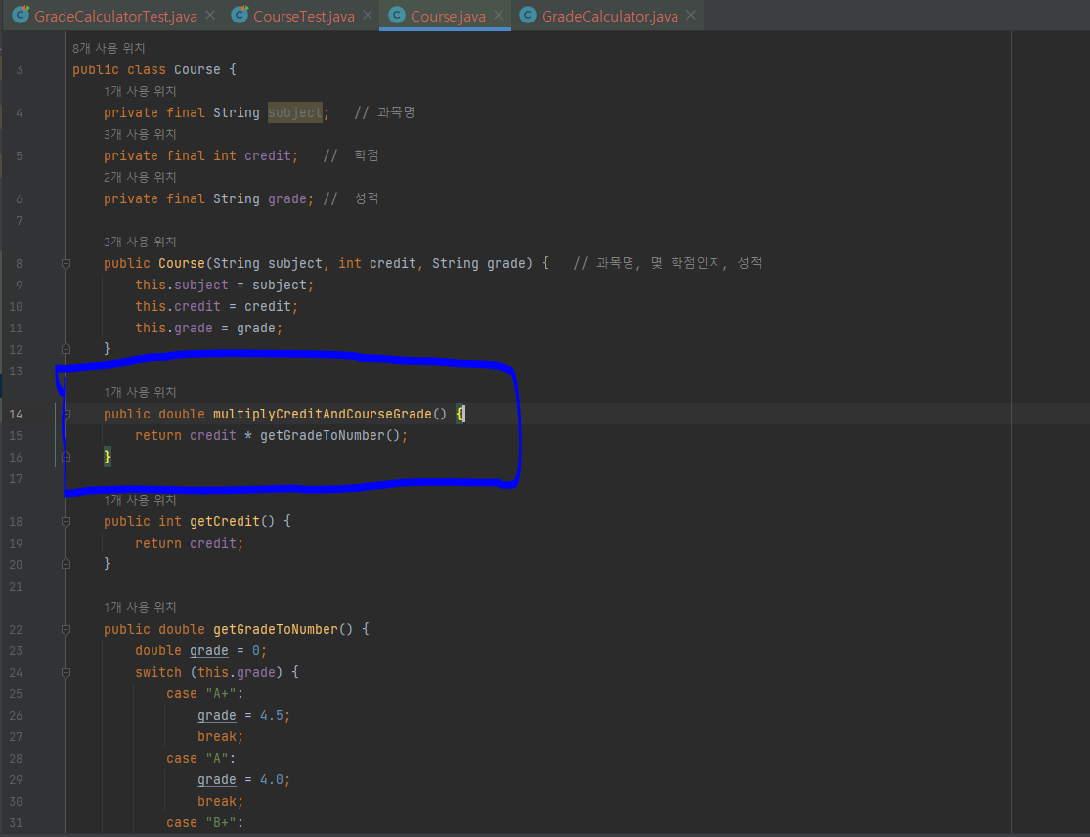Open usages hint above grade field
The height and width of the screenshot is (837, 1090).
(x=140, y=177)
